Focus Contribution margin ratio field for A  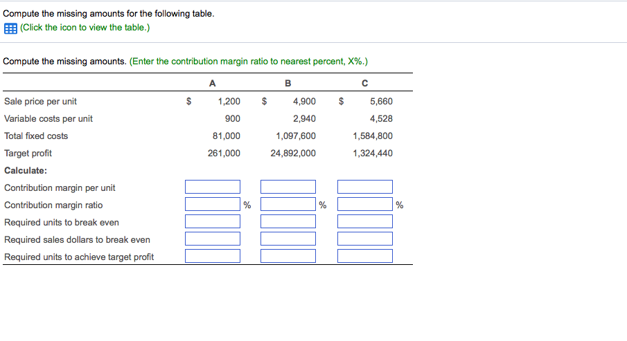pos(213,204)
